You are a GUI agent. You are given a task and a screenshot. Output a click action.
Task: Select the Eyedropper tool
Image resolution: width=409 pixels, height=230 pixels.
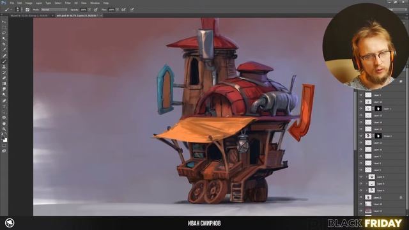click(x=4, y=50)
